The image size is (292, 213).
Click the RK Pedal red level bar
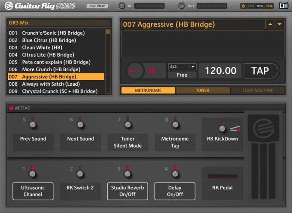click(x=222, y=177)
